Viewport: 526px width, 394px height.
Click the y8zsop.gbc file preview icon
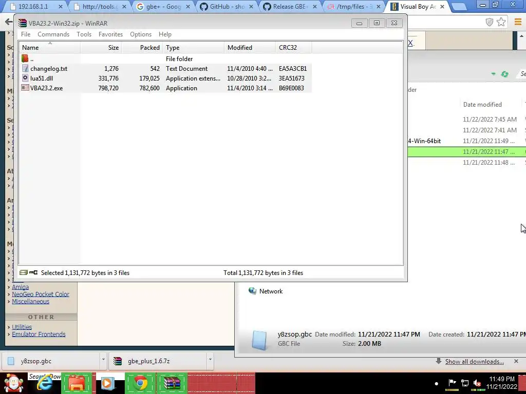pos(259,340)
